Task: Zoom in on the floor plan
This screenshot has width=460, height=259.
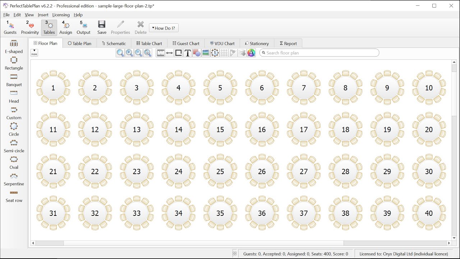Action: (x=129, y=53)
